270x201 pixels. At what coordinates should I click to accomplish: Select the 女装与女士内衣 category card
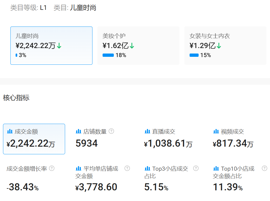[225, 45]
